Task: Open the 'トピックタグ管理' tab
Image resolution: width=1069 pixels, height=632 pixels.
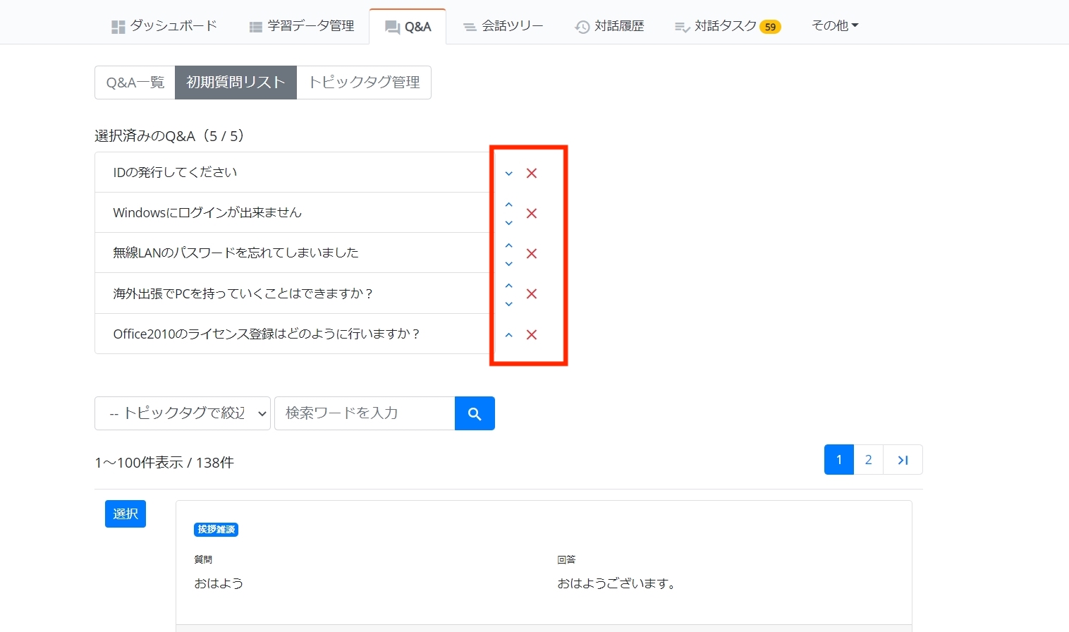Action: click(364, 83)
